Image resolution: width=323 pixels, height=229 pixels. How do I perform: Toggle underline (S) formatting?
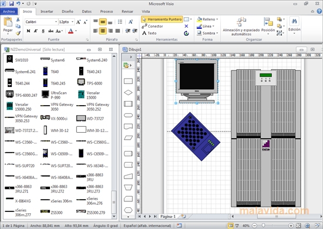43,31
